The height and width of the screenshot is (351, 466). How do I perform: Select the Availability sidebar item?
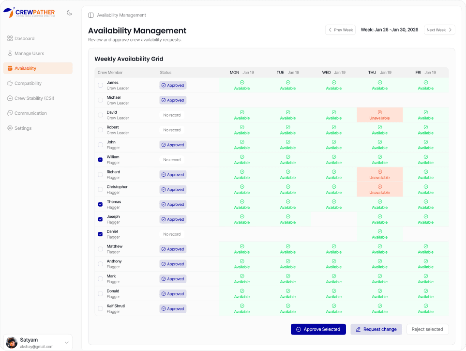click(25, 68)
